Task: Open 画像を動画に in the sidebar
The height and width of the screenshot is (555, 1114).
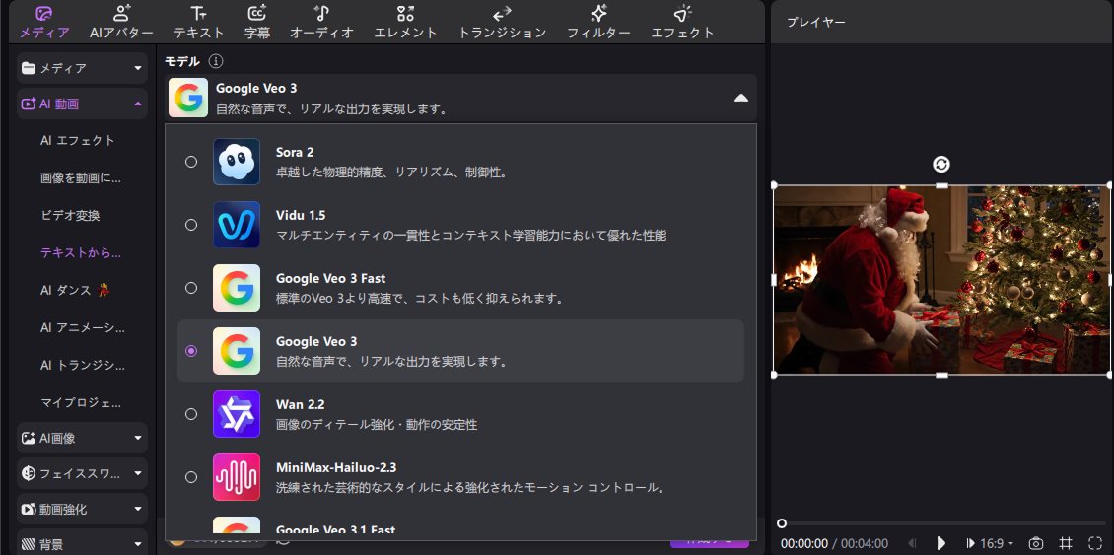Action: point(82,177)
